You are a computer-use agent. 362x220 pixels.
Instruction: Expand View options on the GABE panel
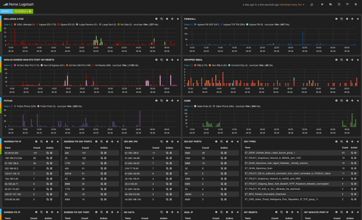click(188, 106)
